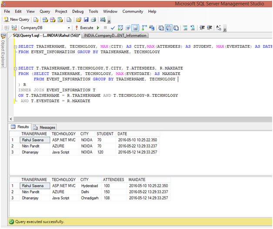Expand the standard toolbar overflow arrow
The image size is (273, 229).
pos(109,20)
